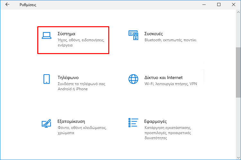
Task: Click the Εφαρμογές list icon
Action: (133, 123)
